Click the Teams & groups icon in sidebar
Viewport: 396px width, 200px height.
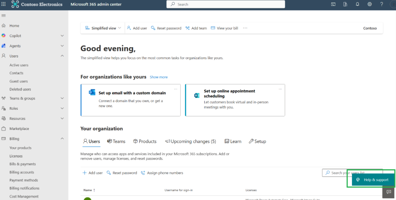tap(3, 98)
